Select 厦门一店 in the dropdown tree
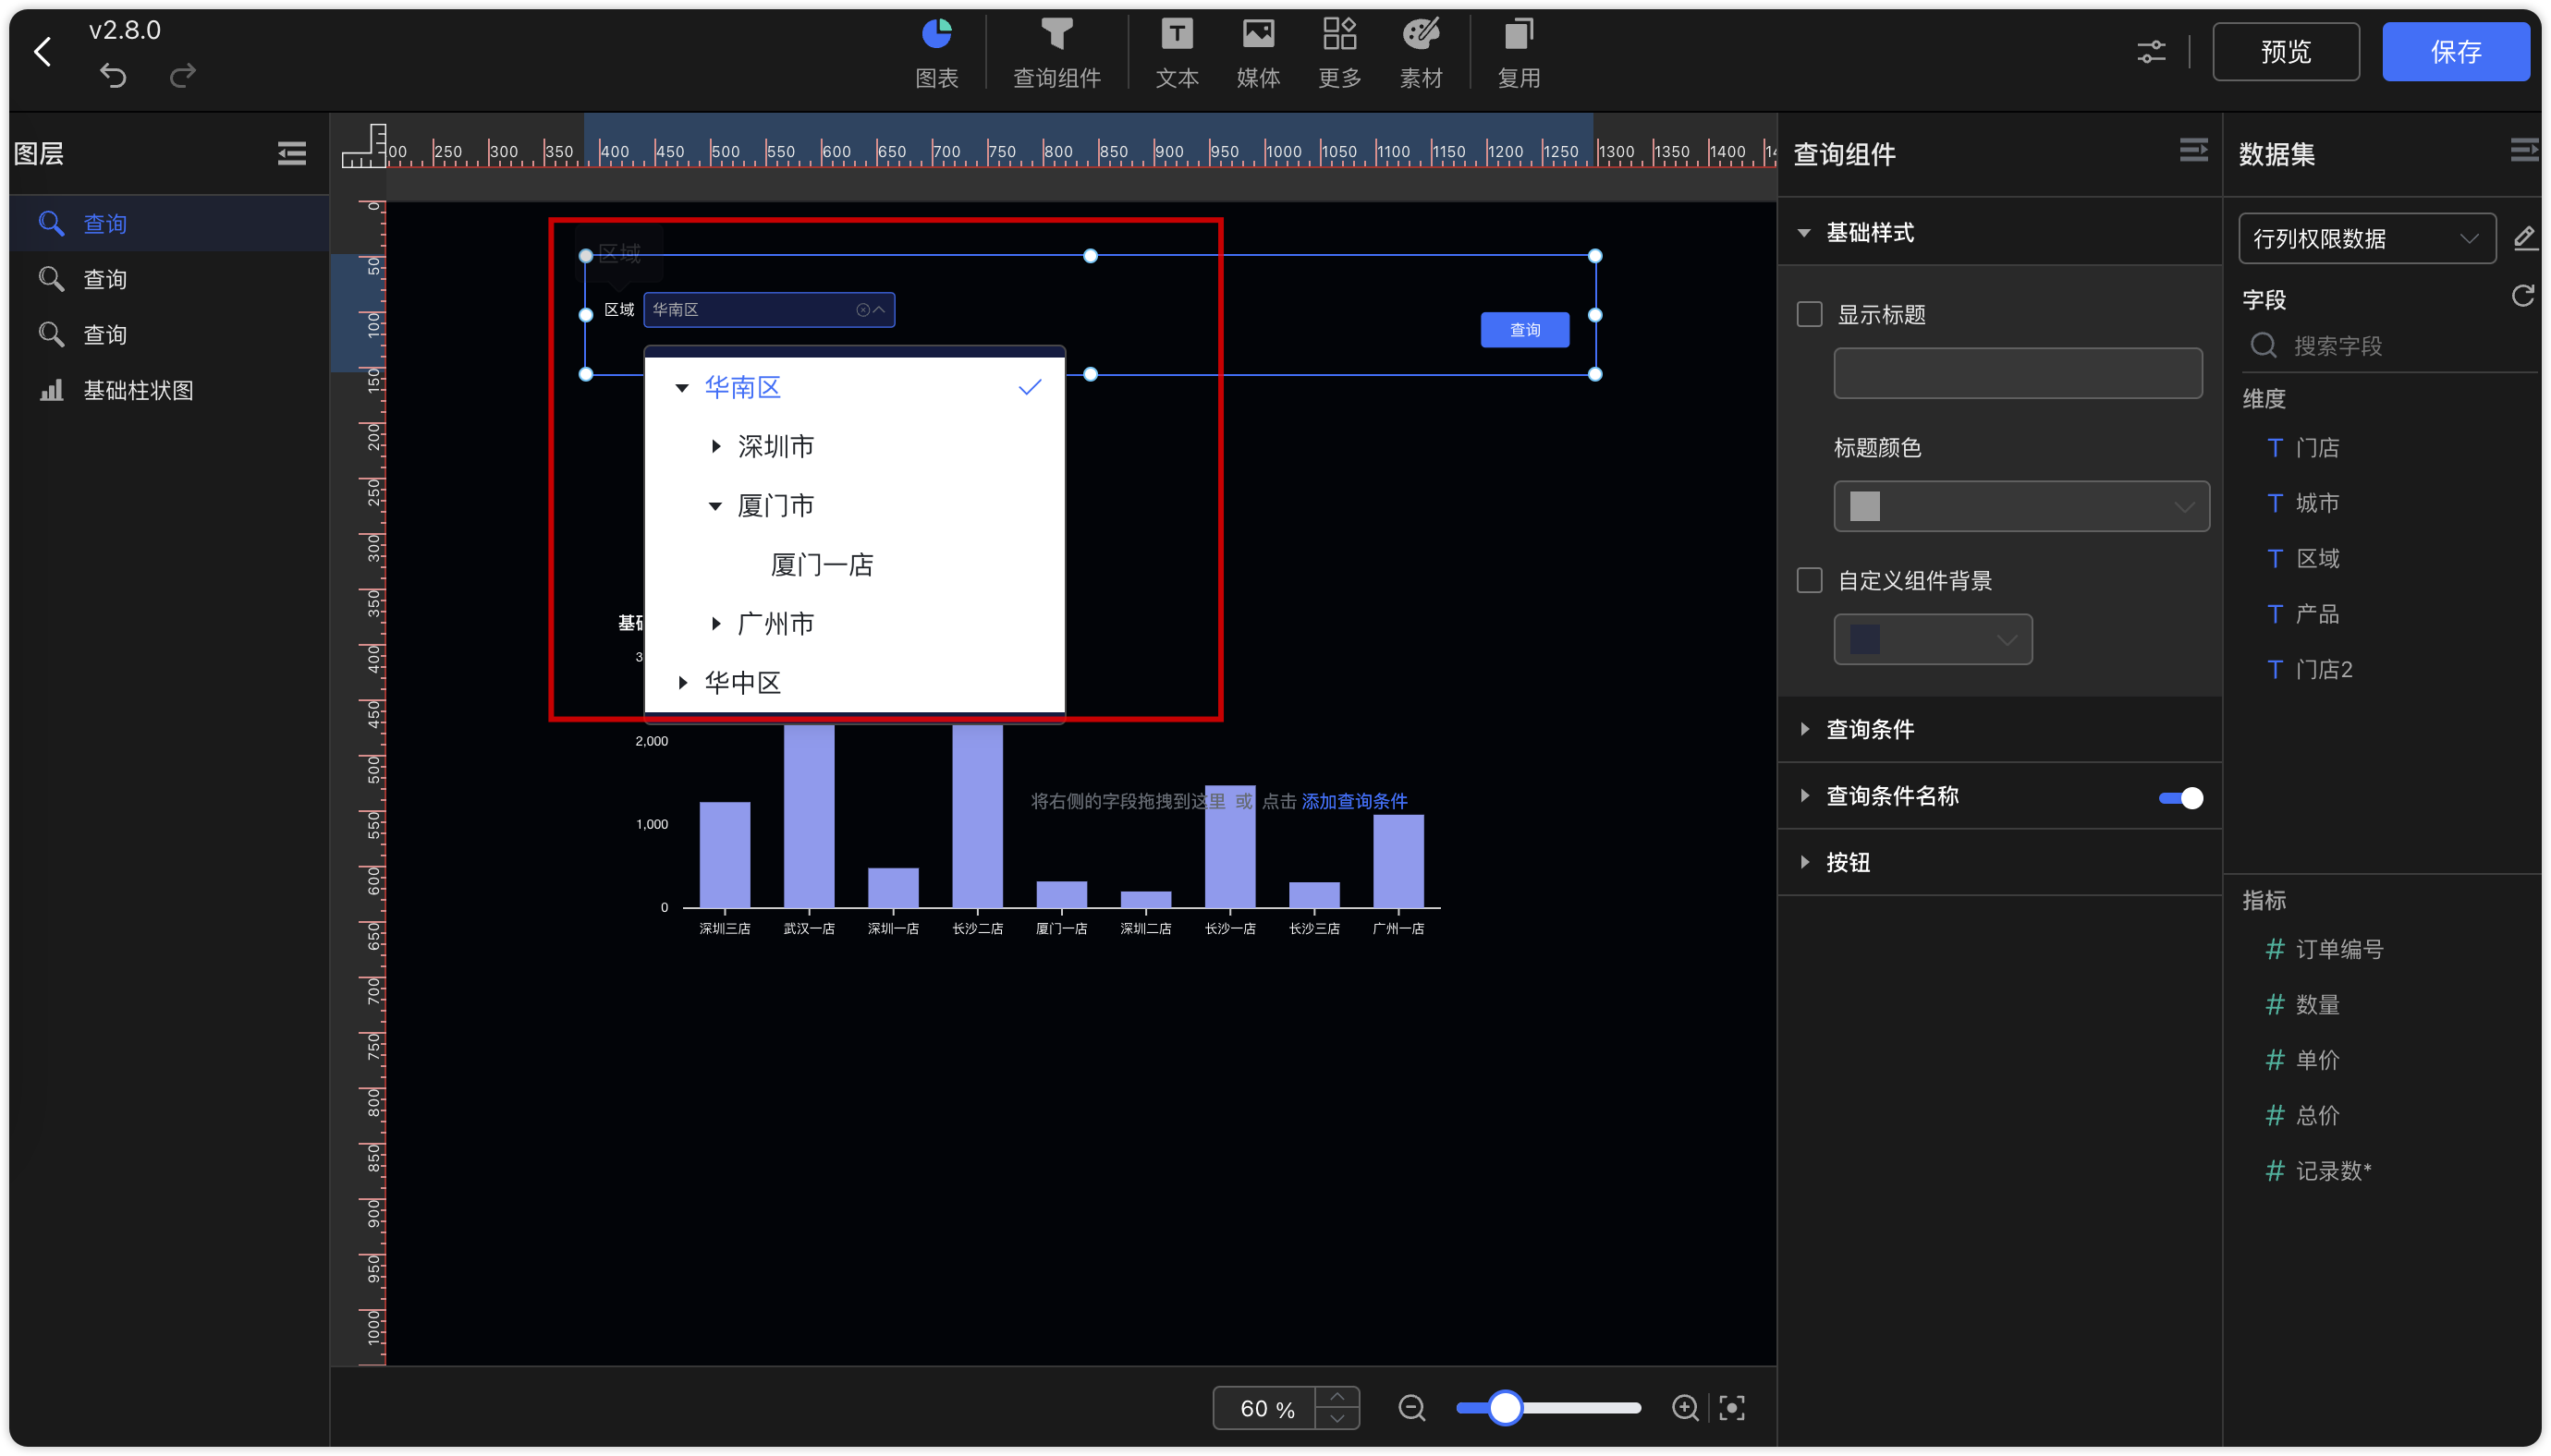 (822, 565)
